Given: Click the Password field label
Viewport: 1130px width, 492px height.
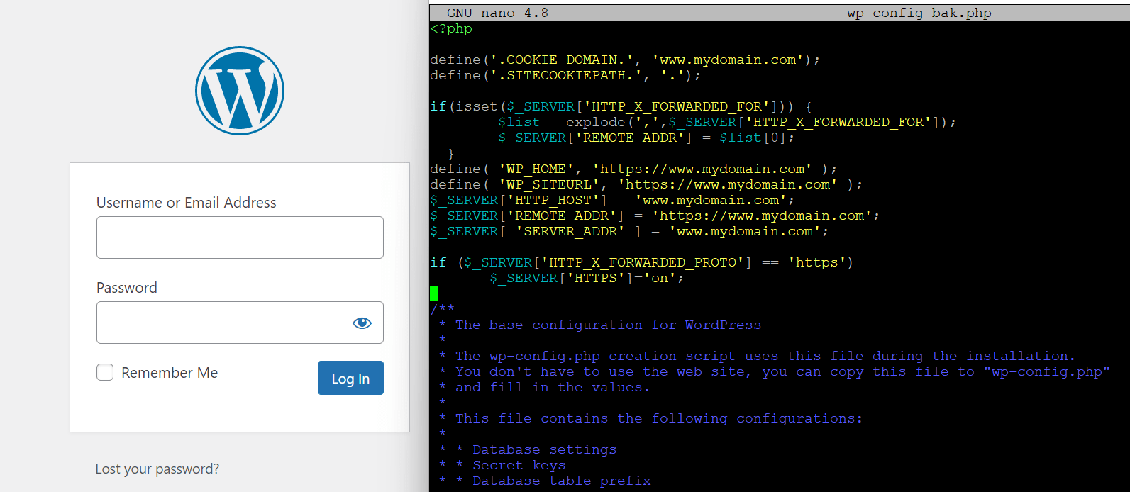Looking at the screenshot, I should coord(127,288).
